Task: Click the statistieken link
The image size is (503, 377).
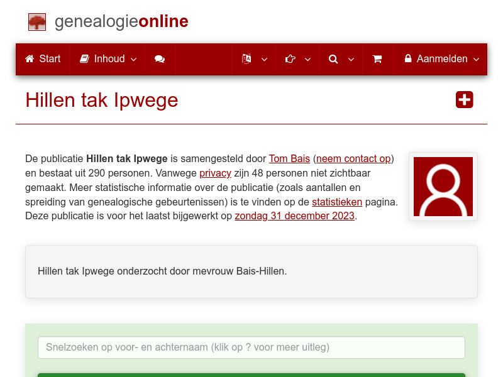Action: [x=337, y=202]
